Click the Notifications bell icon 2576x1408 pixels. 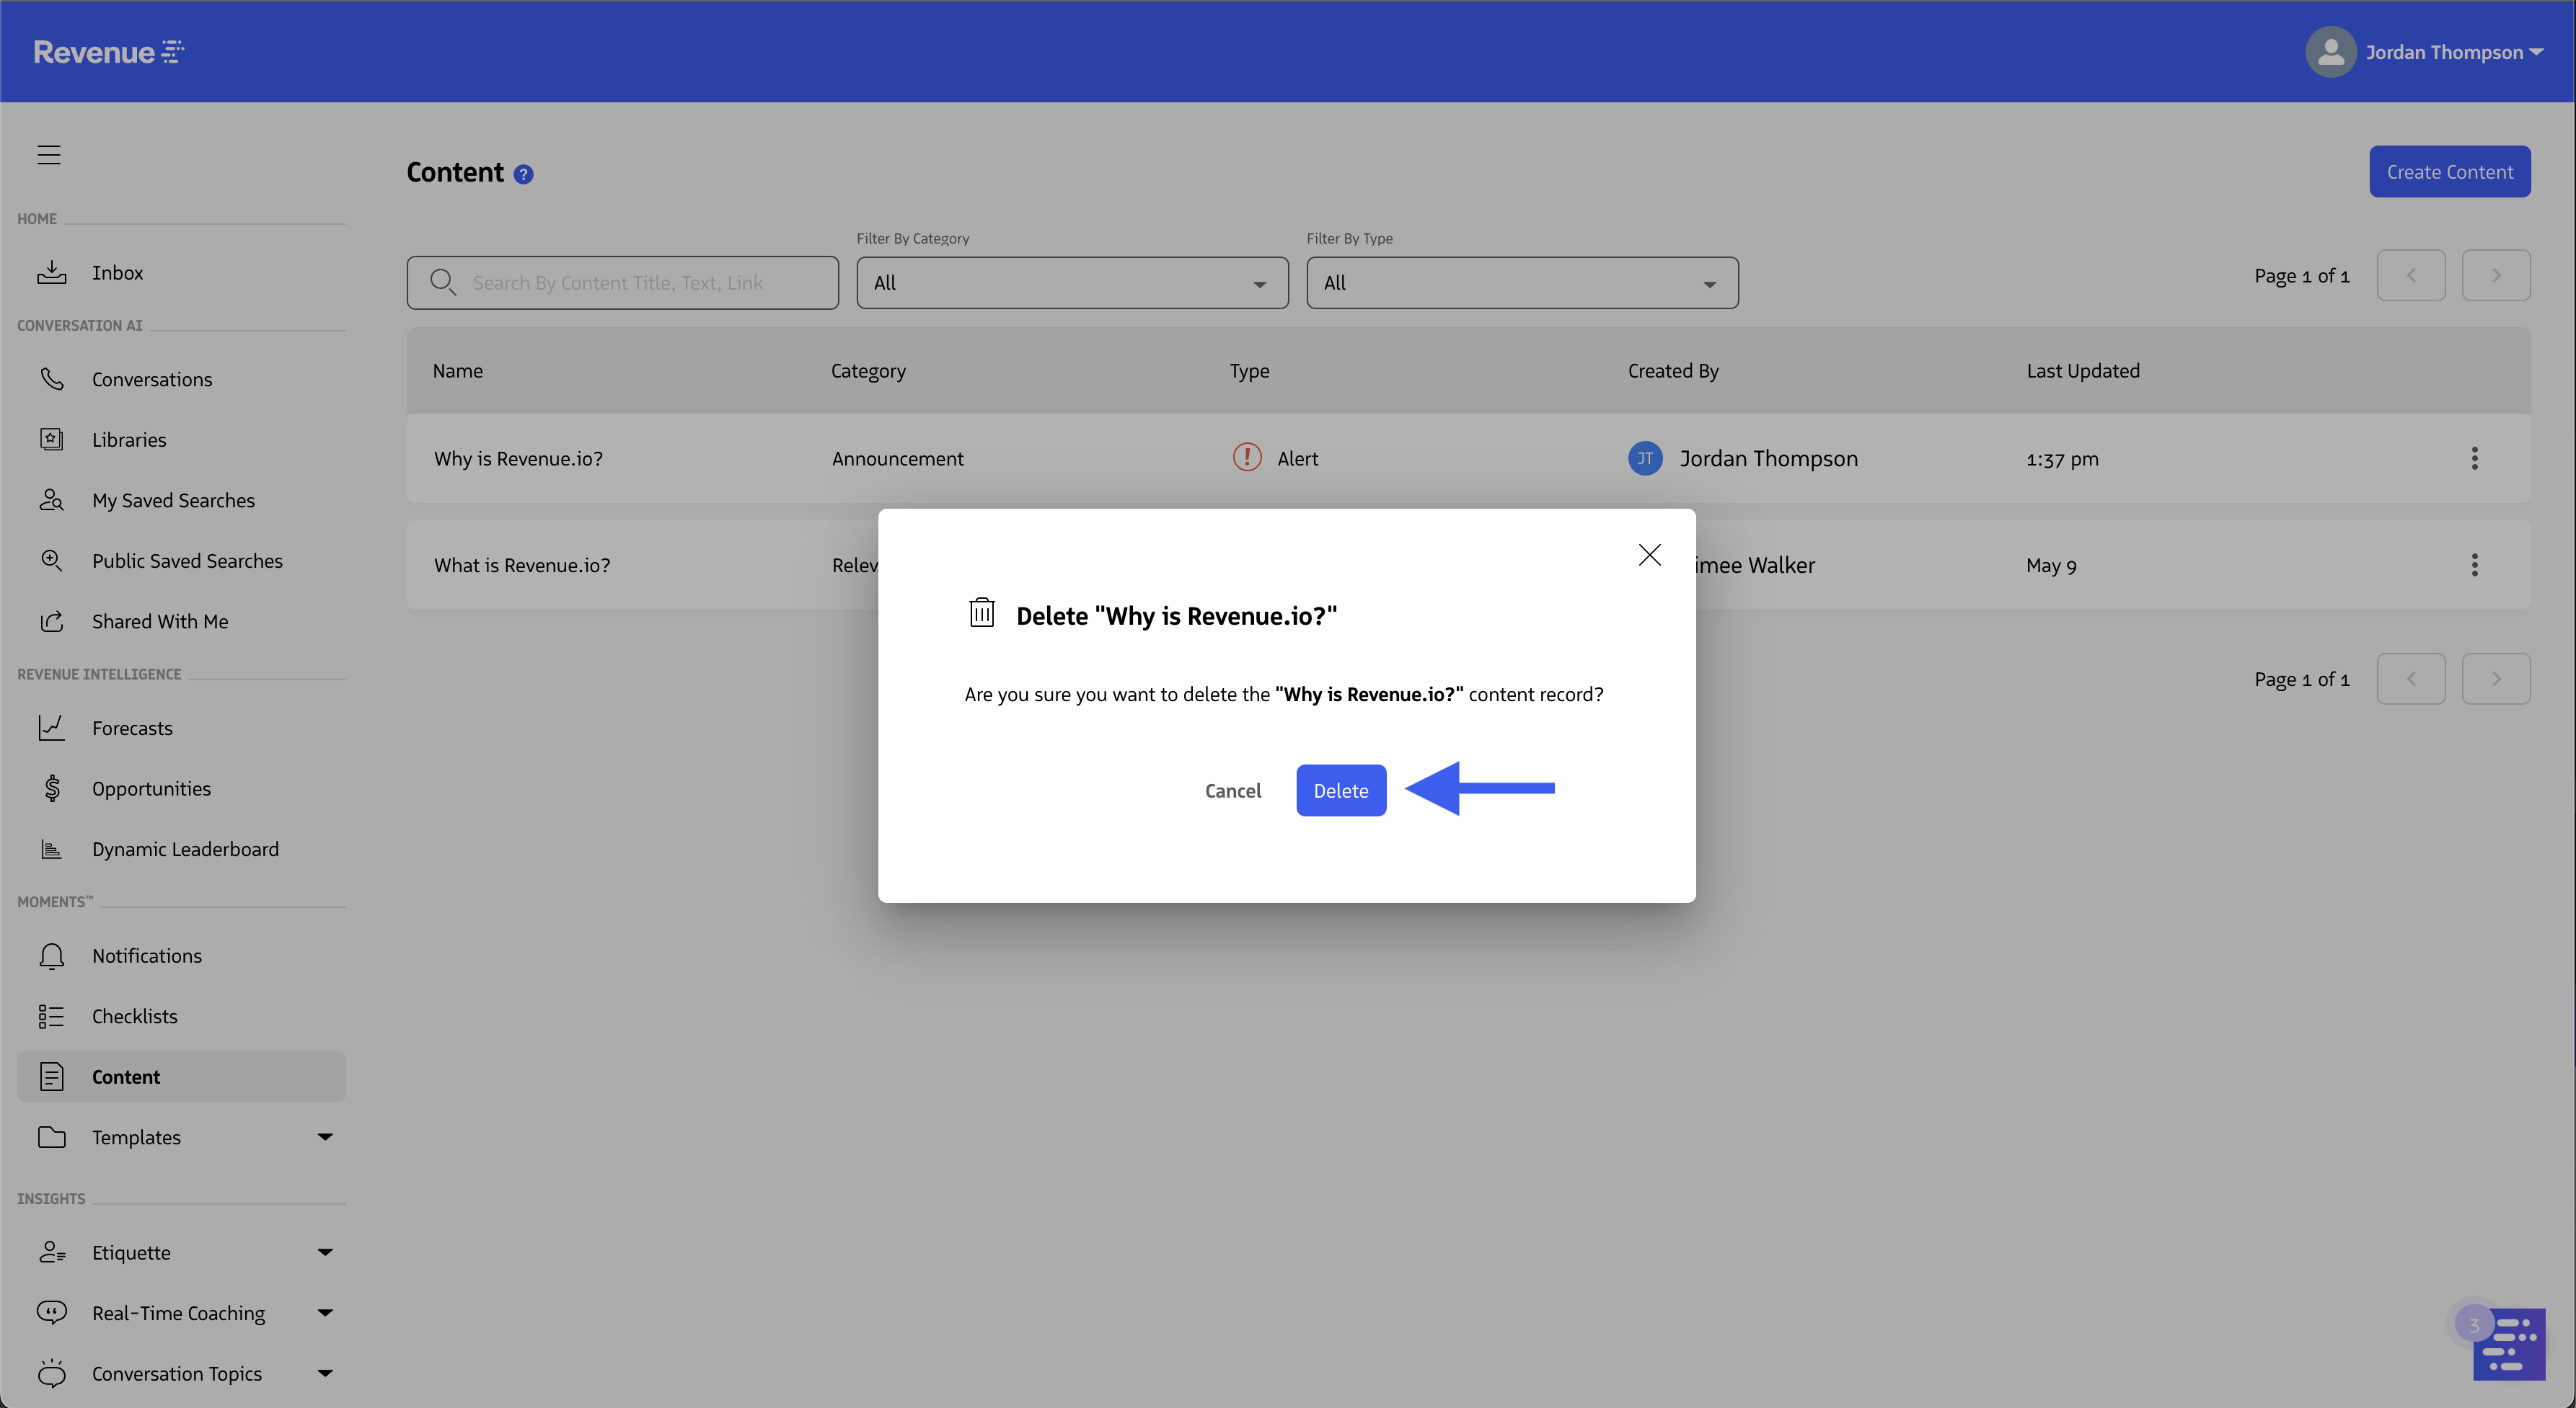(x=52, y=955)
